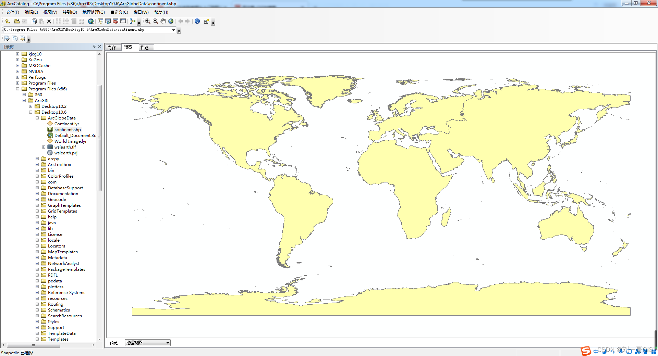
Task: Launch the ModelBuilder icon
Action: click(x=132, y=21)
